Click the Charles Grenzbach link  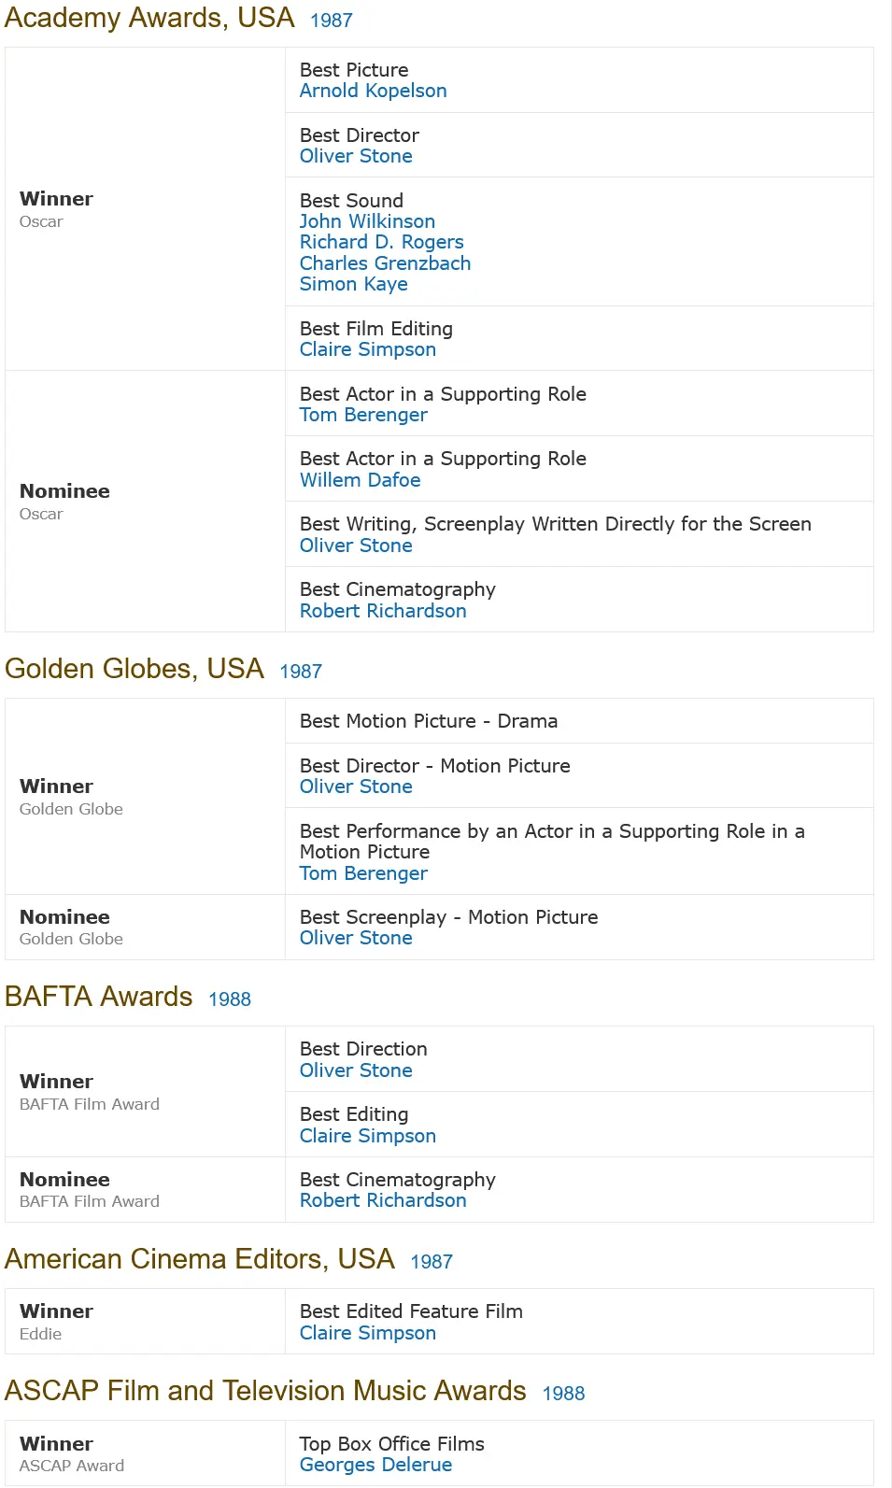click(385, 263)
